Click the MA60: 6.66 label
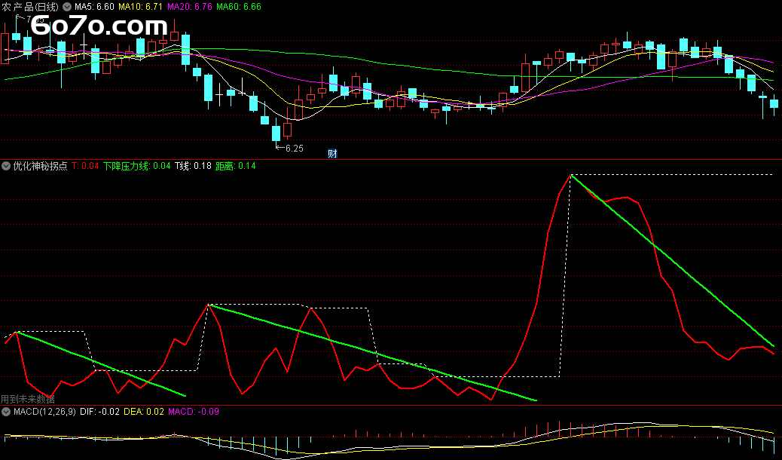 coord(239,7)
